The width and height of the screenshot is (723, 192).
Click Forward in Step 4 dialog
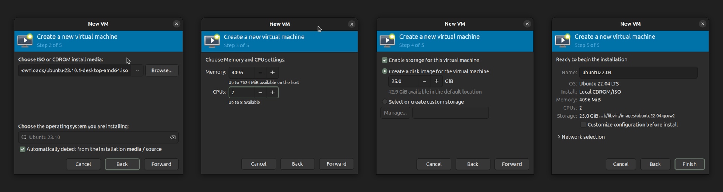coord(512,164)
